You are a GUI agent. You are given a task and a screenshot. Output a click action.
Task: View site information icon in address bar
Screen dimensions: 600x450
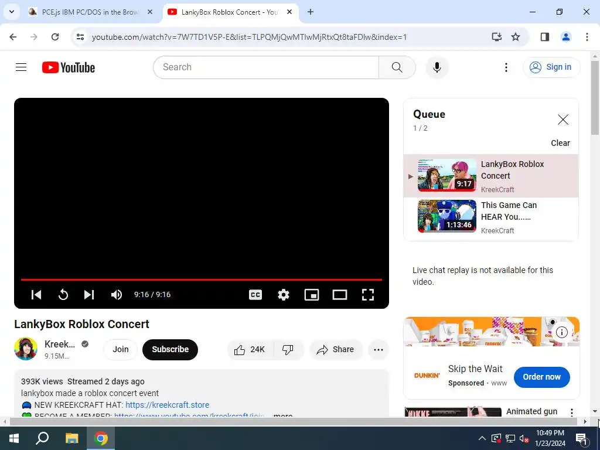(x=80, y=37)
